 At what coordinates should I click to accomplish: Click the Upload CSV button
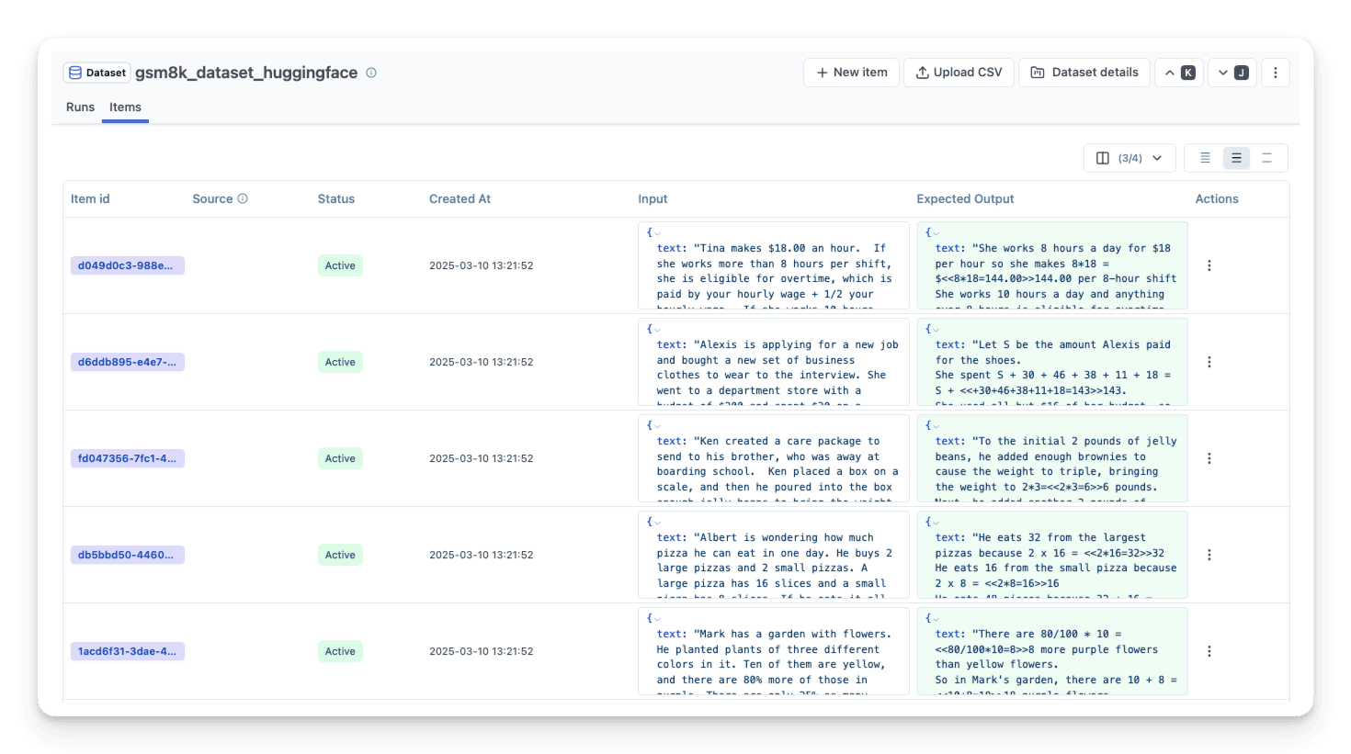pos(959,73)
